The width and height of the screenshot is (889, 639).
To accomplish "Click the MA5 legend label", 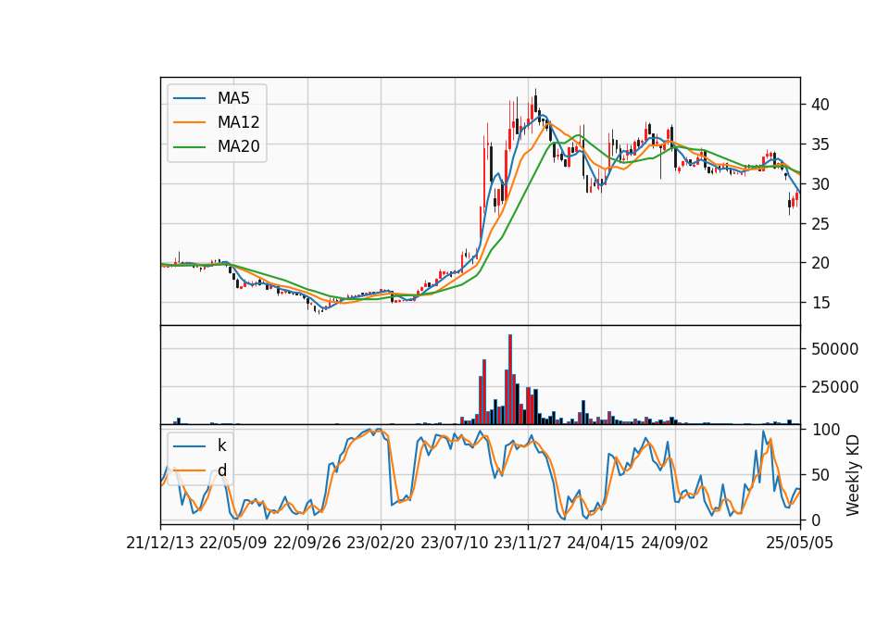I will (x=233, y=98).
